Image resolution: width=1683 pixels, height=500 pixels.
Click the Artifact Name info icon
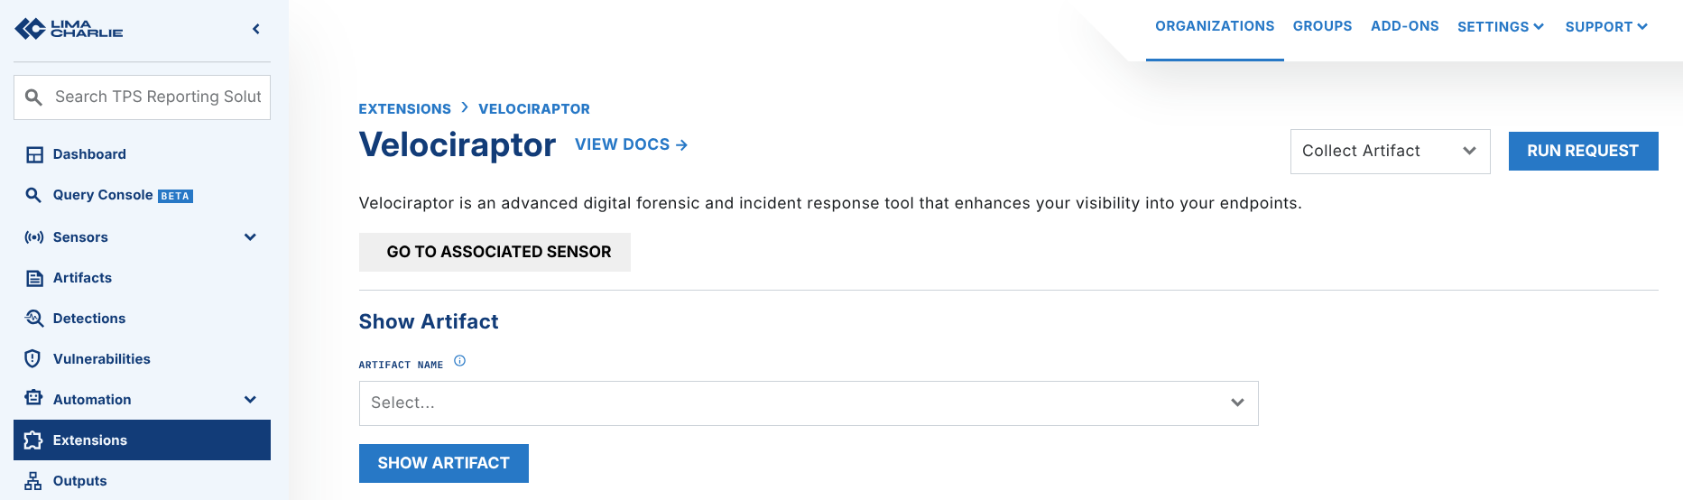click(x=459, y=361)
